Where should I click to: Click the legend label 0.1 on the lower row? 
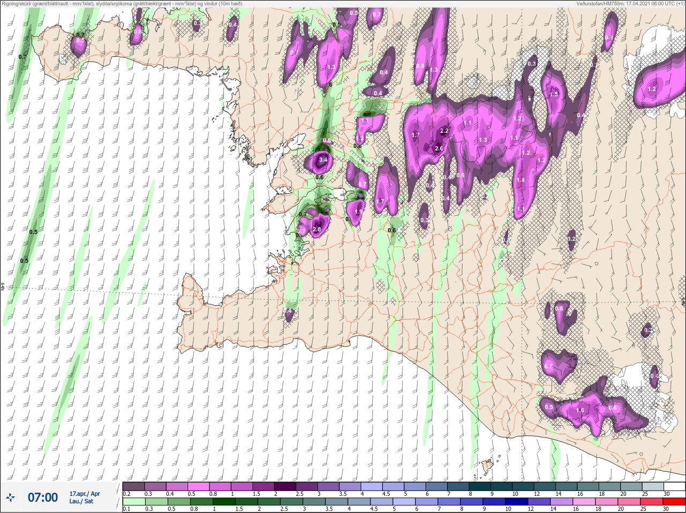coord(126,509)
